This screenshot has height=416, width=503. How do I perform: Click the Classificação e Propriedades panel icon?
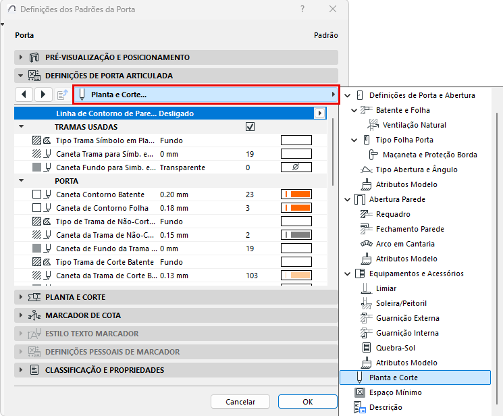point(34,370)
